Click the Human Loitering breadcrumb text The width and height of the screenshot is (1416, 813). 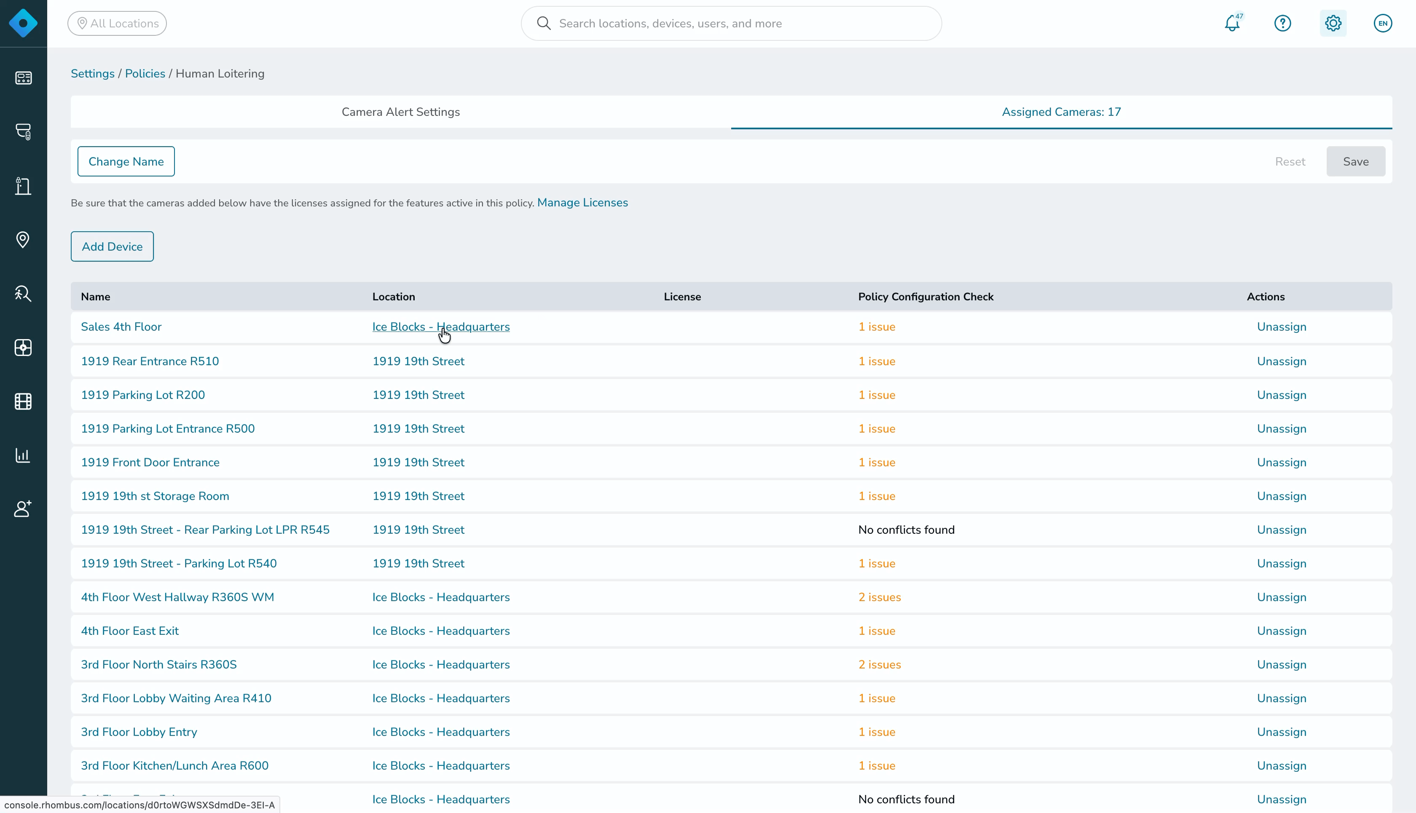(x=220, y=74)
